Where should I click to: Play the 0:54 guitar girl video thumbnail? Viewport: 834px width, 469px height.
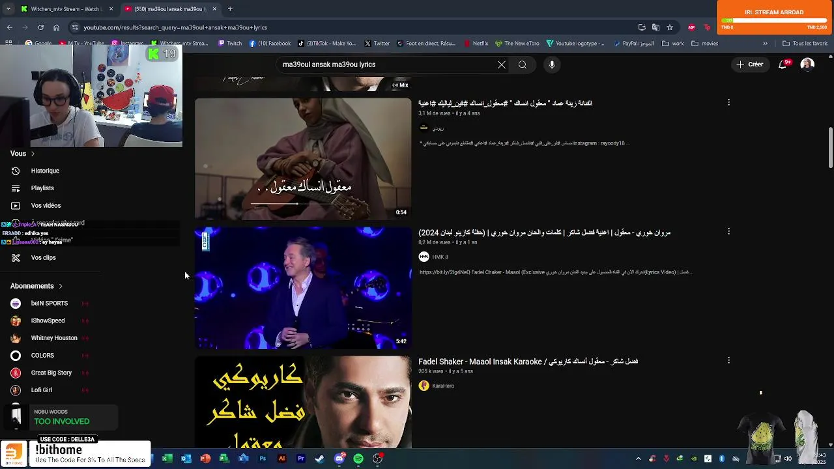(x=303, y=159)
